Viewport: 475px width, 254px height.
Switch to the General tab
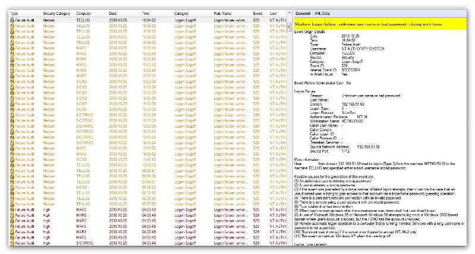[303, 13]
